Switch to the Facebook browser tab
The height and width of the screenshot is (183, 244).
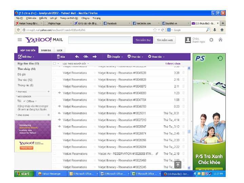pyautogui.click(x=117, y=23)
